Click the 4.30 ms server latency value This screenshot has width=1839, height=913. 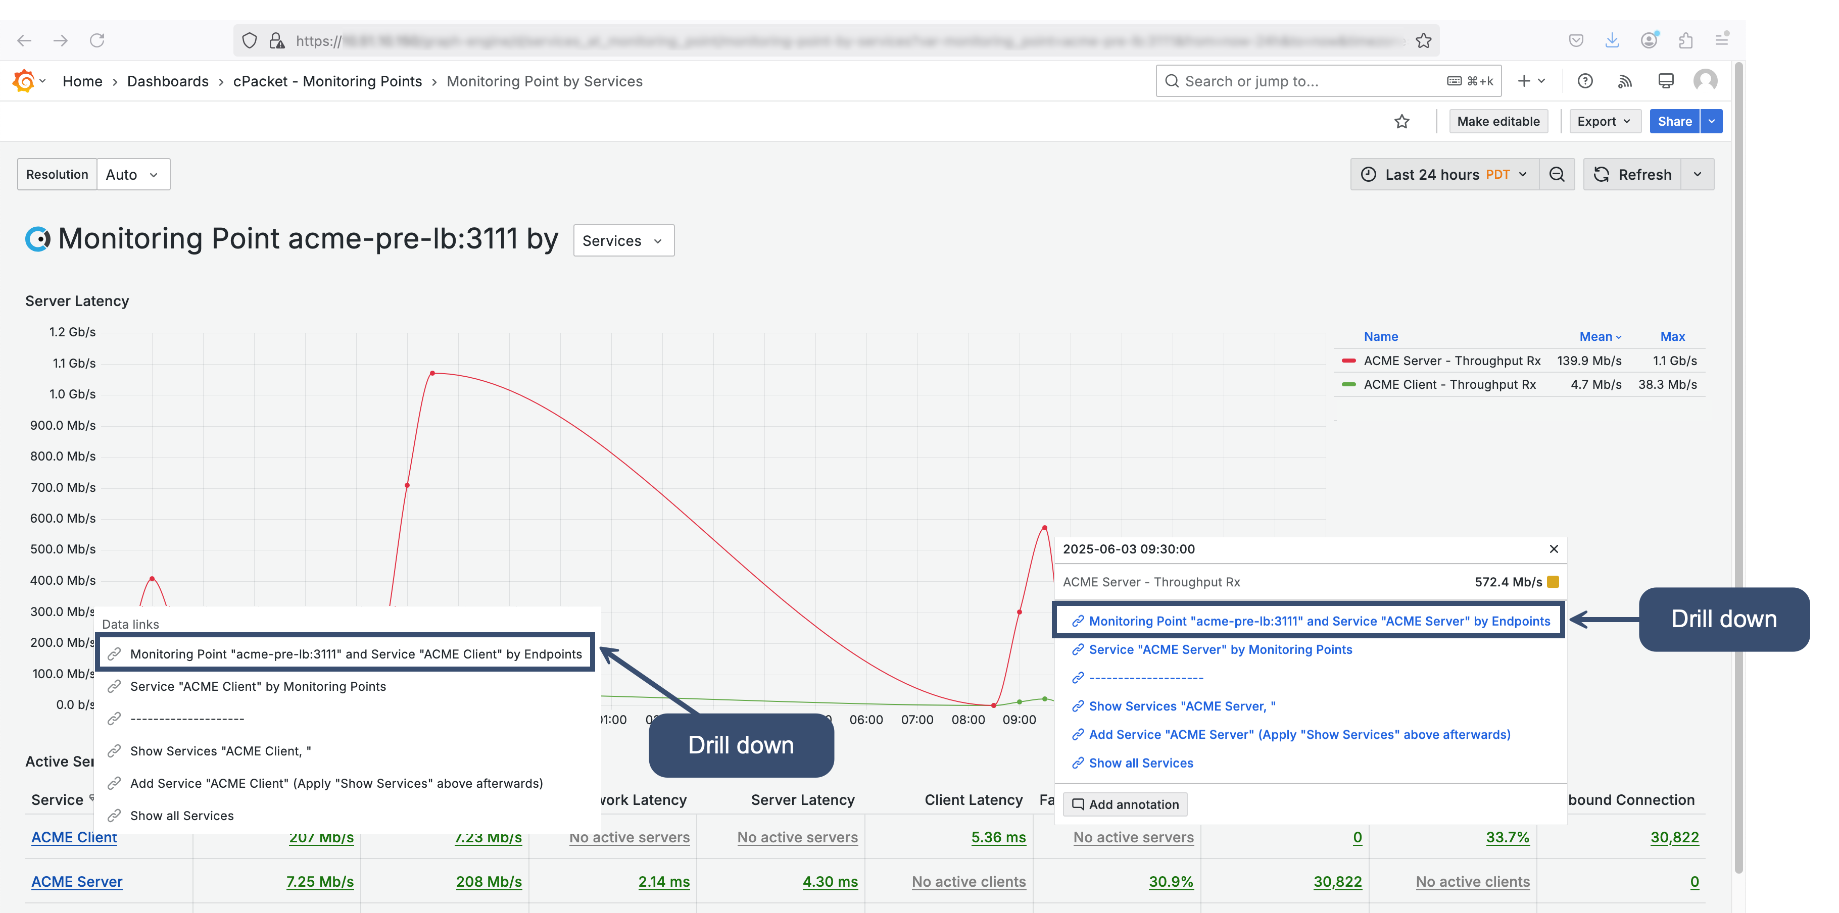(x=830, y=882)
